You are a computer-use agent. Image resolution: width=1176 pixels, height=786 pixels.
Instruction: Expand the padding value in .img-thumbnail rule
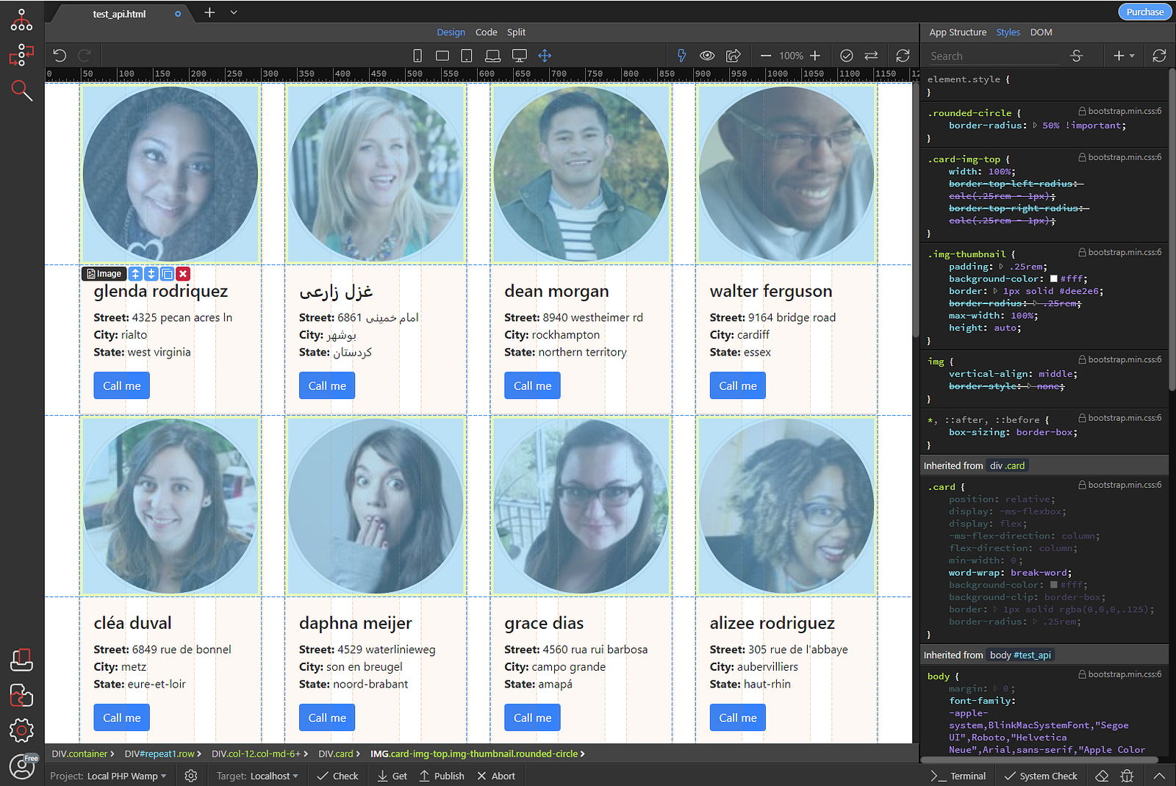(1001, 267)
